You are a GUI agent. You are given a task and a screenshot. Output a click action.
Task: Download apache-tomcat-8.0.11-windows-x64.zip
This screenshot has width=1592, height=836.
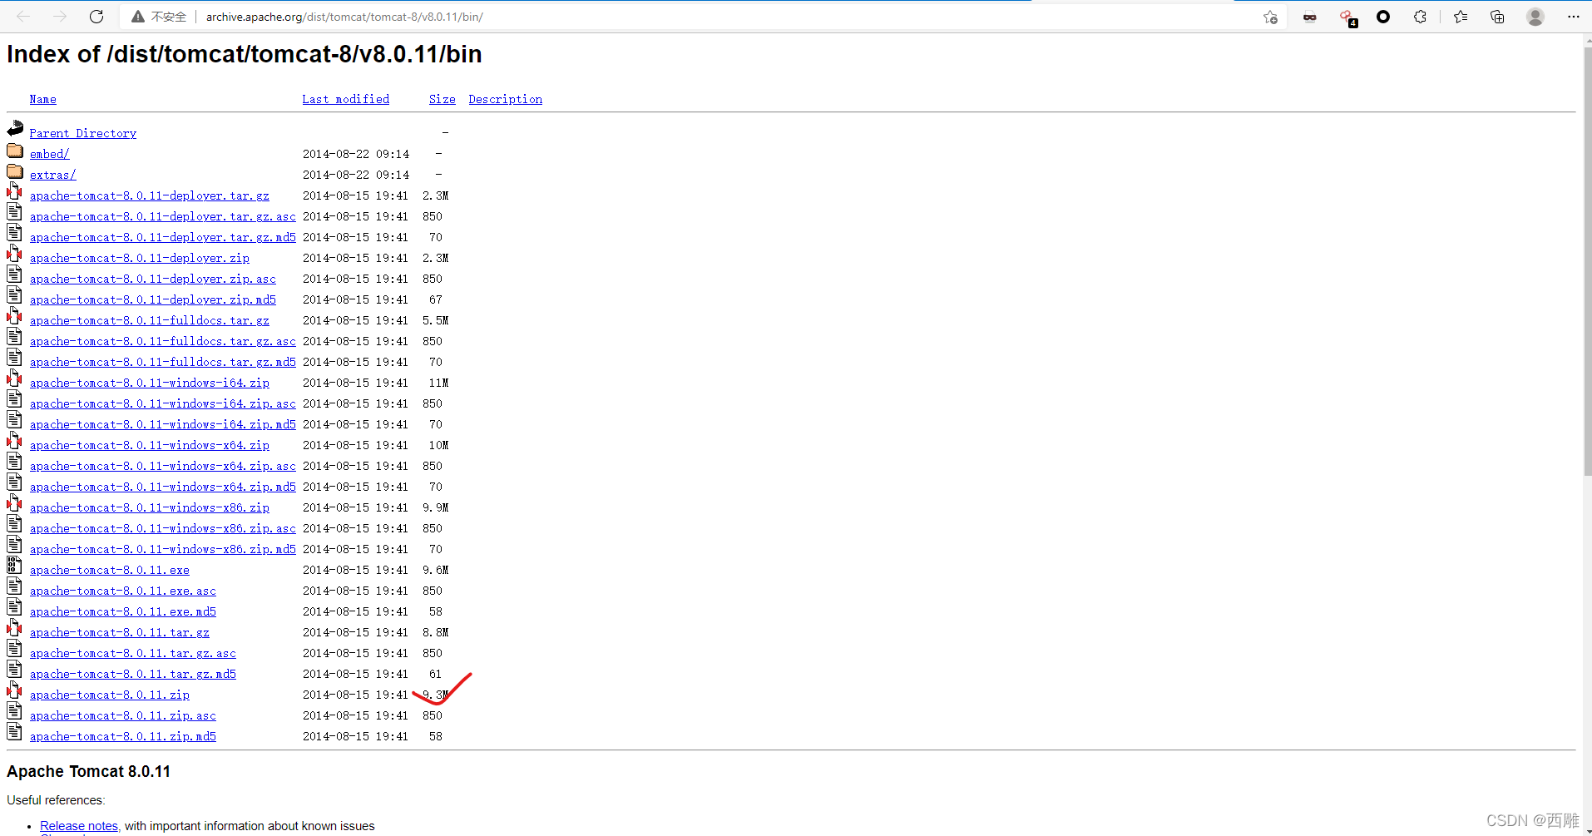pyautogui.click(x=150, y=445)
